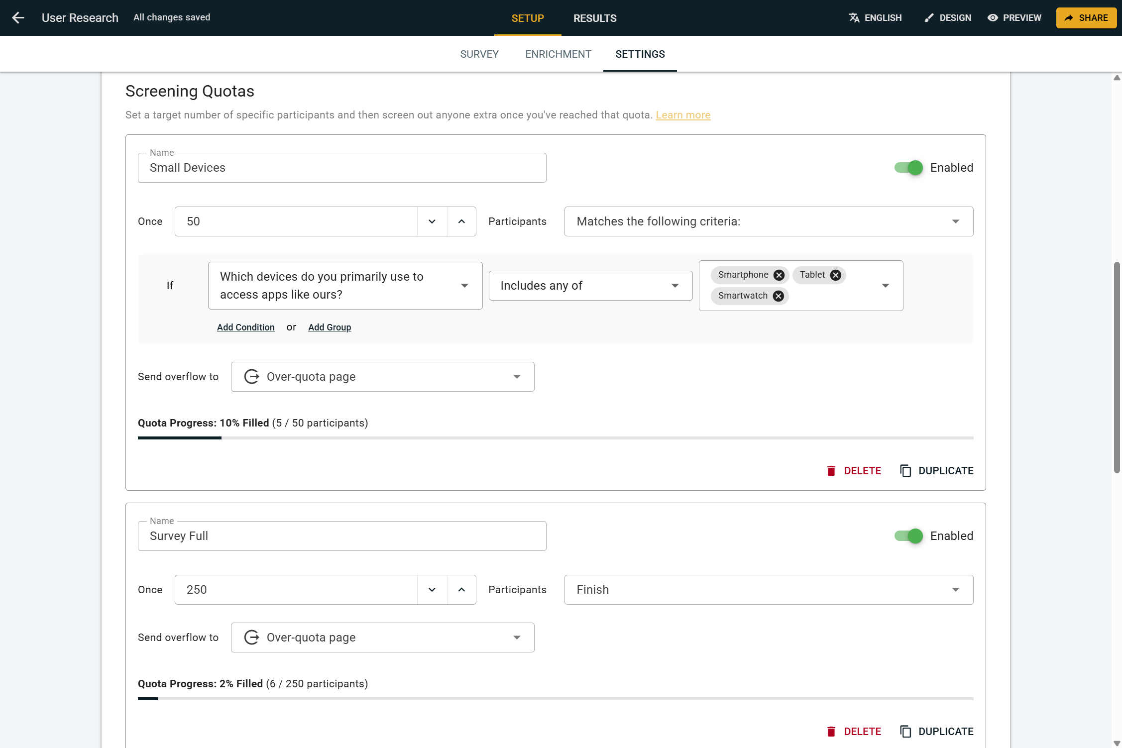
Task: Remove the Smartphone chip
Action: (x=779, y=275)
